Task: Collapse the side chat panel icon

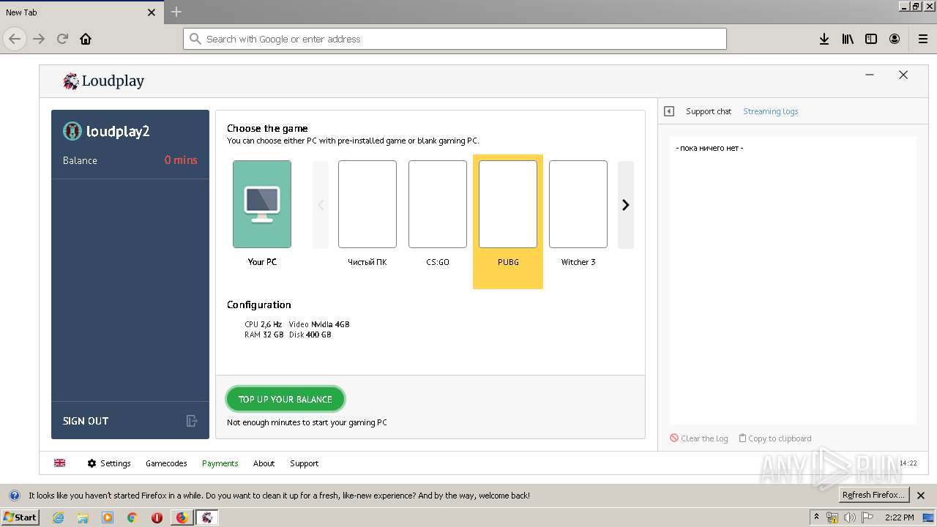Action: [x=669, y=111]
